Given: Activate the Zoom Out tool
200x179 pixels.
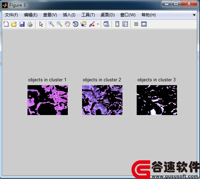Looking at the screenshot, I should [x=59, y=24].
